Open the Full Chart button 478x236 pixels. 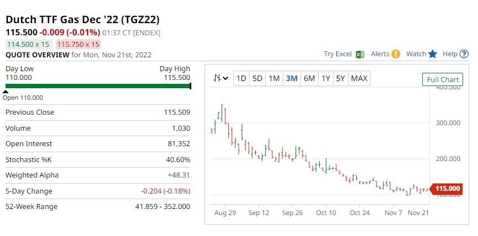[443, 79]
